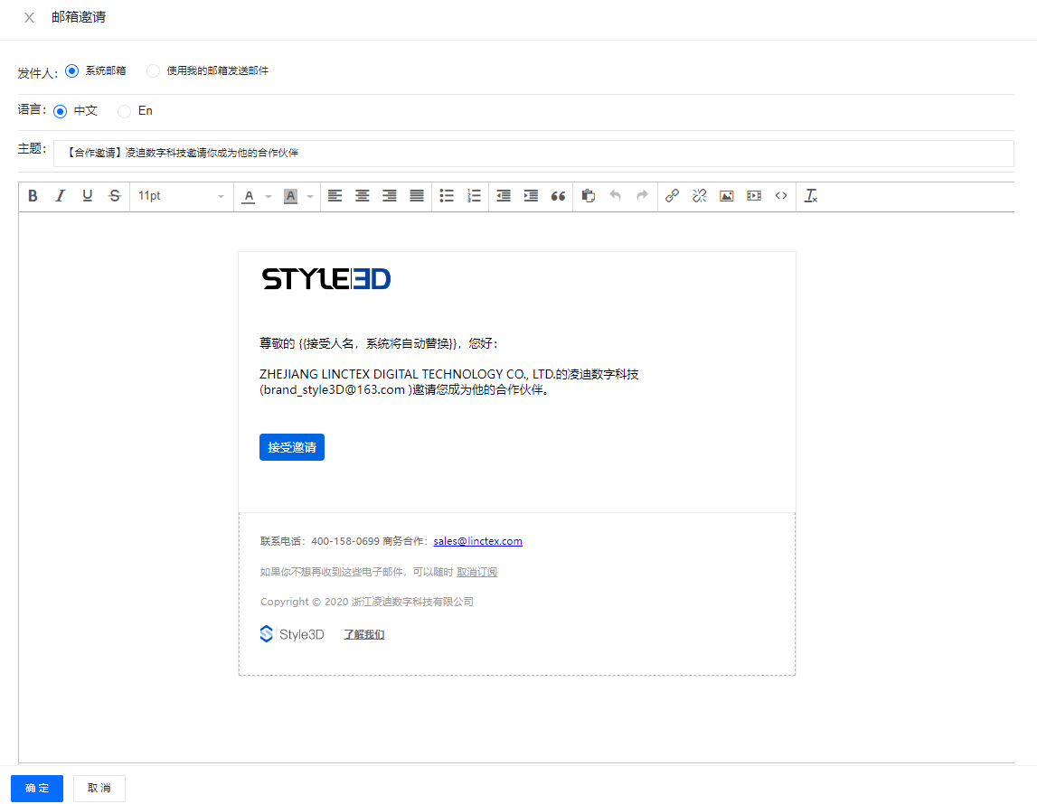
Task: Apply italic formatting
Action: pos(60,195)
